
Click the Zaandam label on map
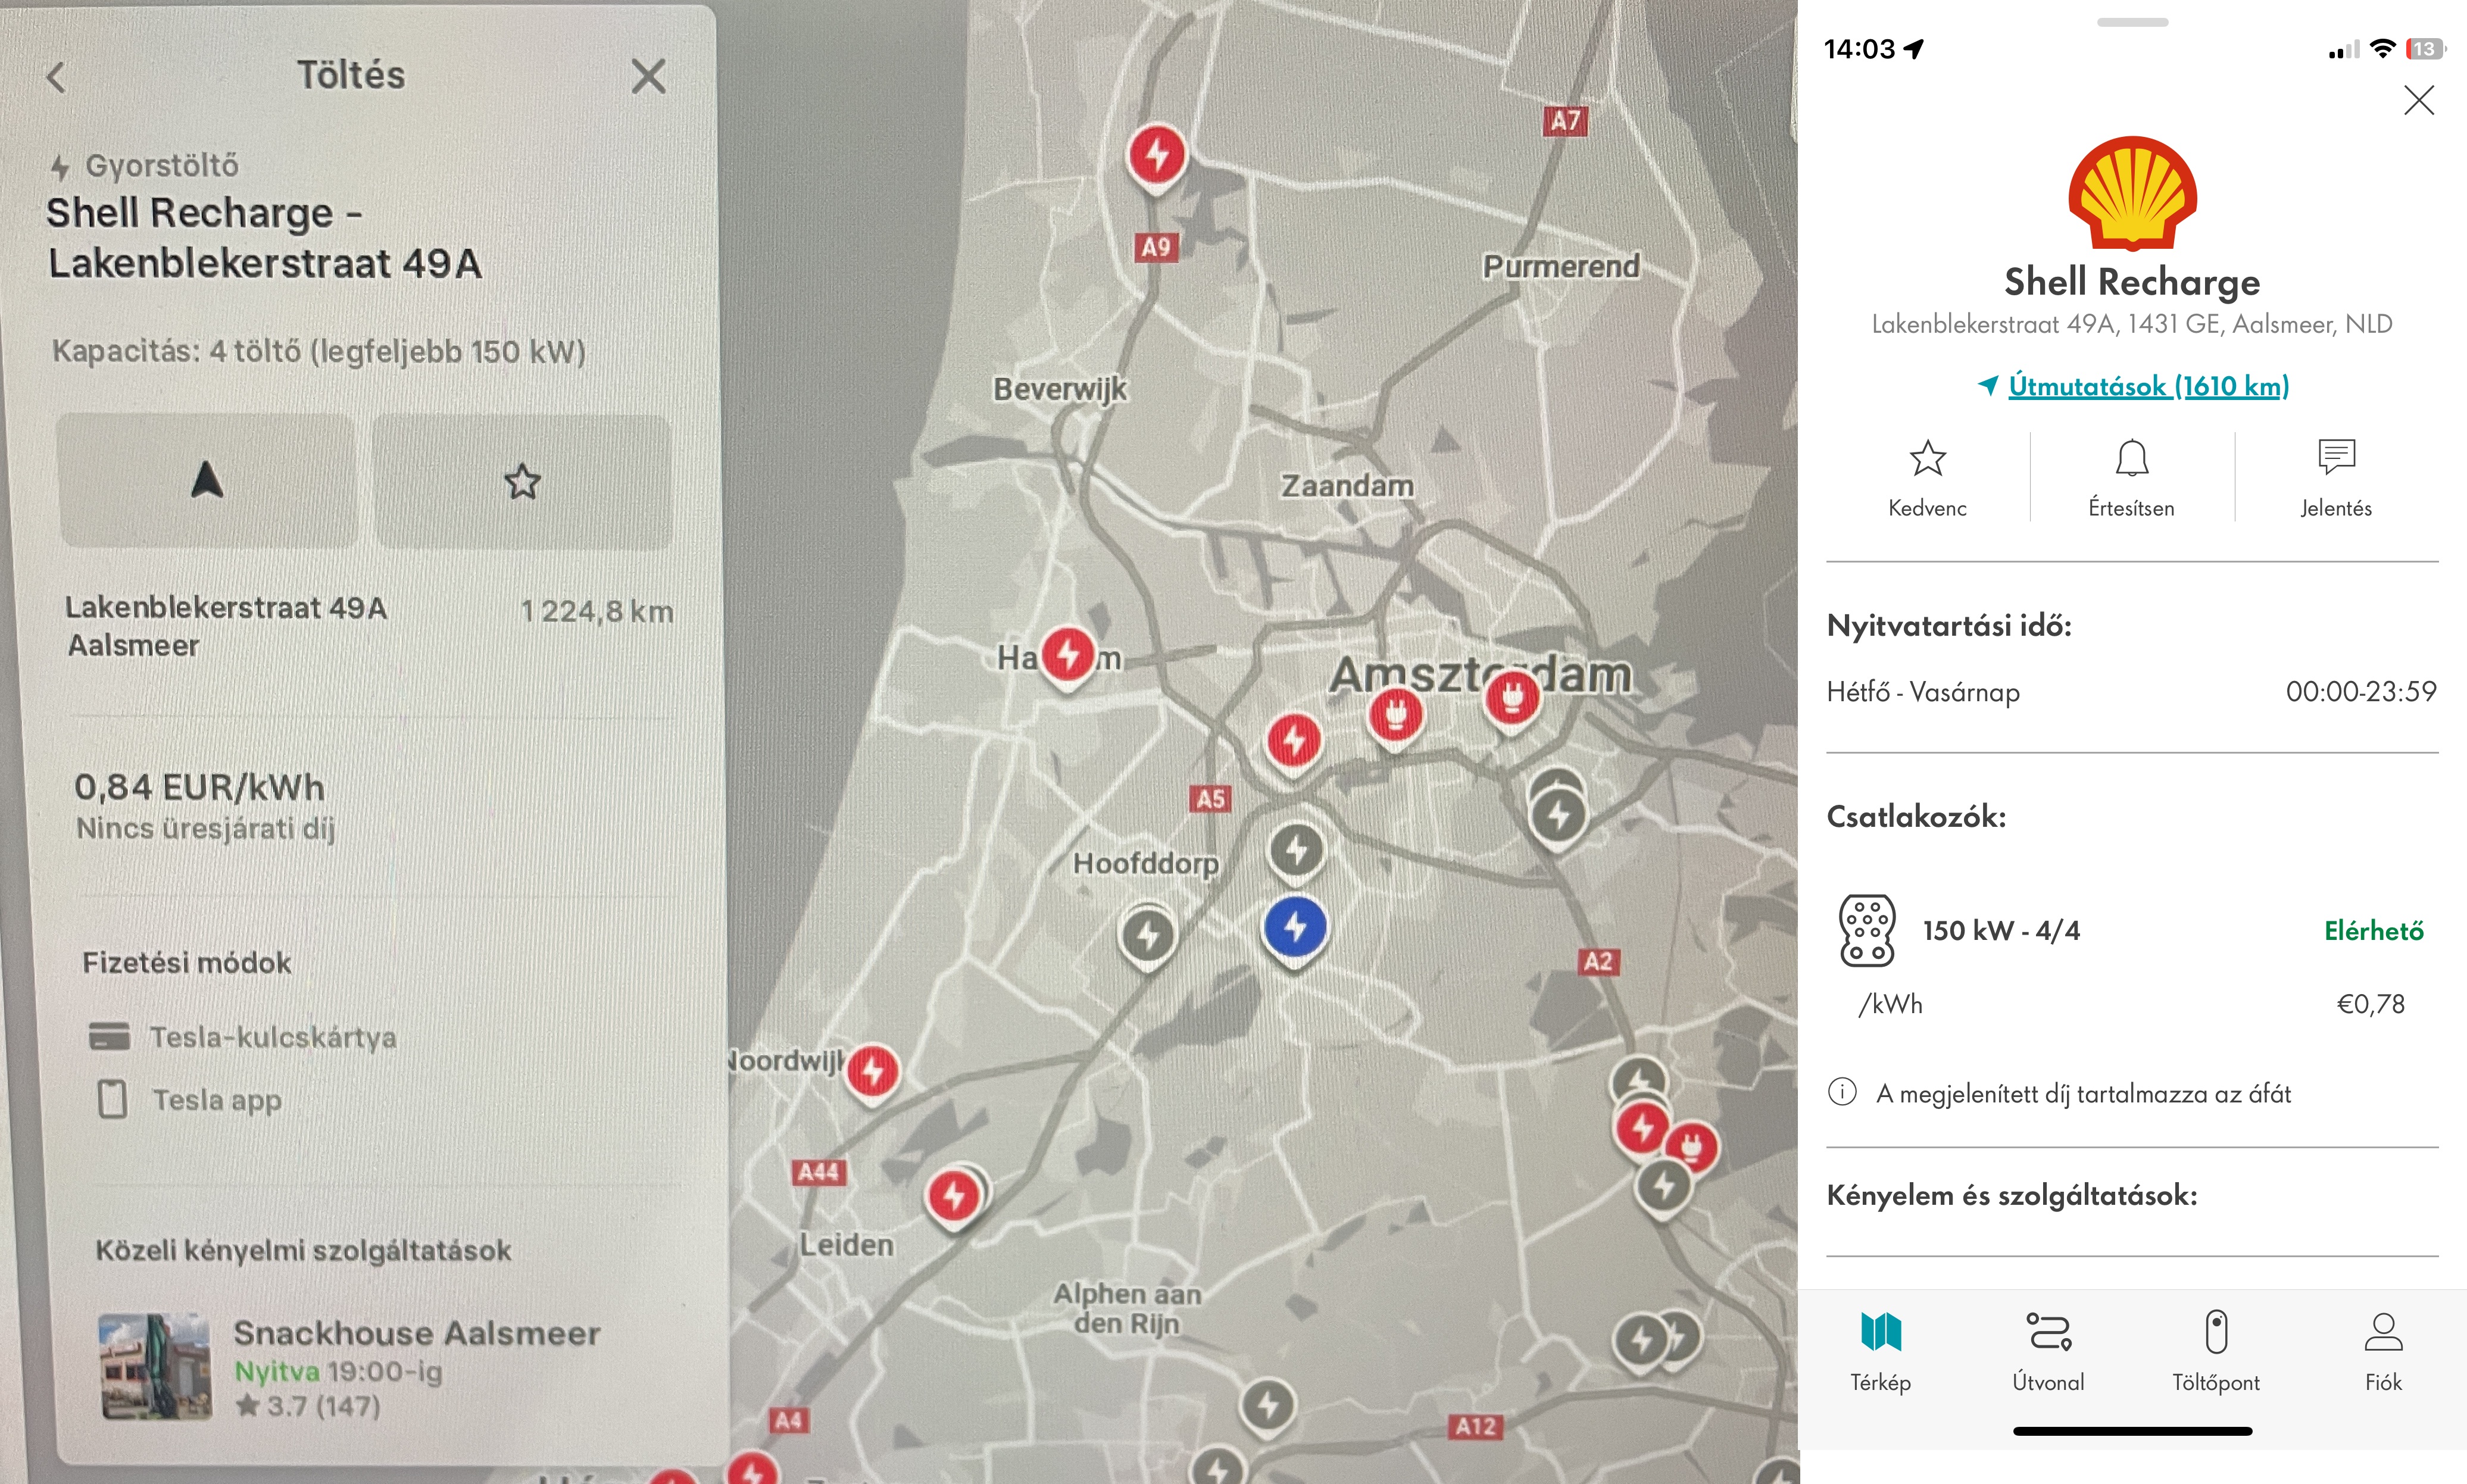1347,486
